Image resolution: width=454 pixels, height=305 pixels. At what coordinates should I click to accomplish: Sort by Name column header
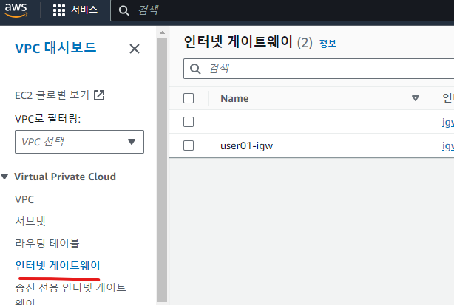coord(234,98)
